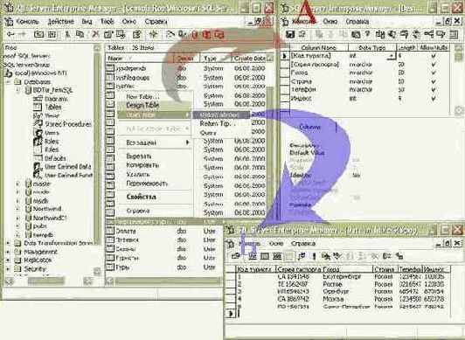
Task: Expand the pubs database node
Action: (x=17, y=226)
